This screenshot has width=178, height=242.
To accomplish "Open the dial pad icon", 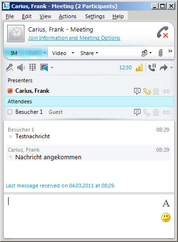I will pyautogui.click(x=33, y=67).
